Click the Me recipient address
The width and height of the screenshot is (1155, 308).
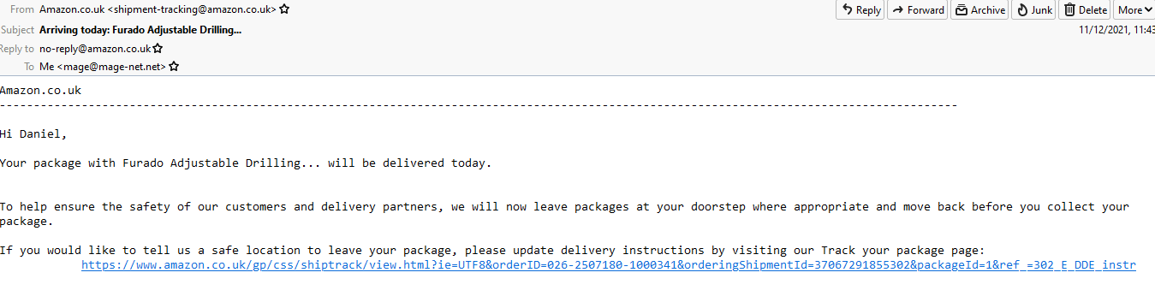103,67
